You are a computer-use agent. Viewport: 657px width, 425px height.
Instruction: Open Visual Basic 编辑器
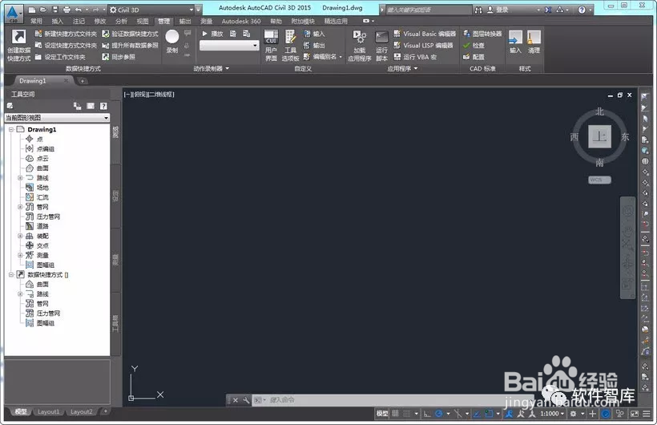[425, 34]
